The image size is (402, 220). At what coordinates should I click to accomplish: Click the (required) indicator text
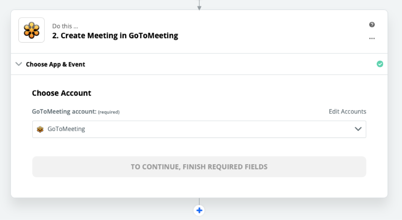(109, 112)
